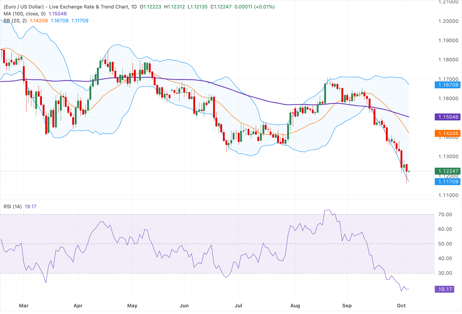Viewport: 462px width, 314px height.
Task: Click the RSI value 19.17 in legend
Action: coord(30,206)
